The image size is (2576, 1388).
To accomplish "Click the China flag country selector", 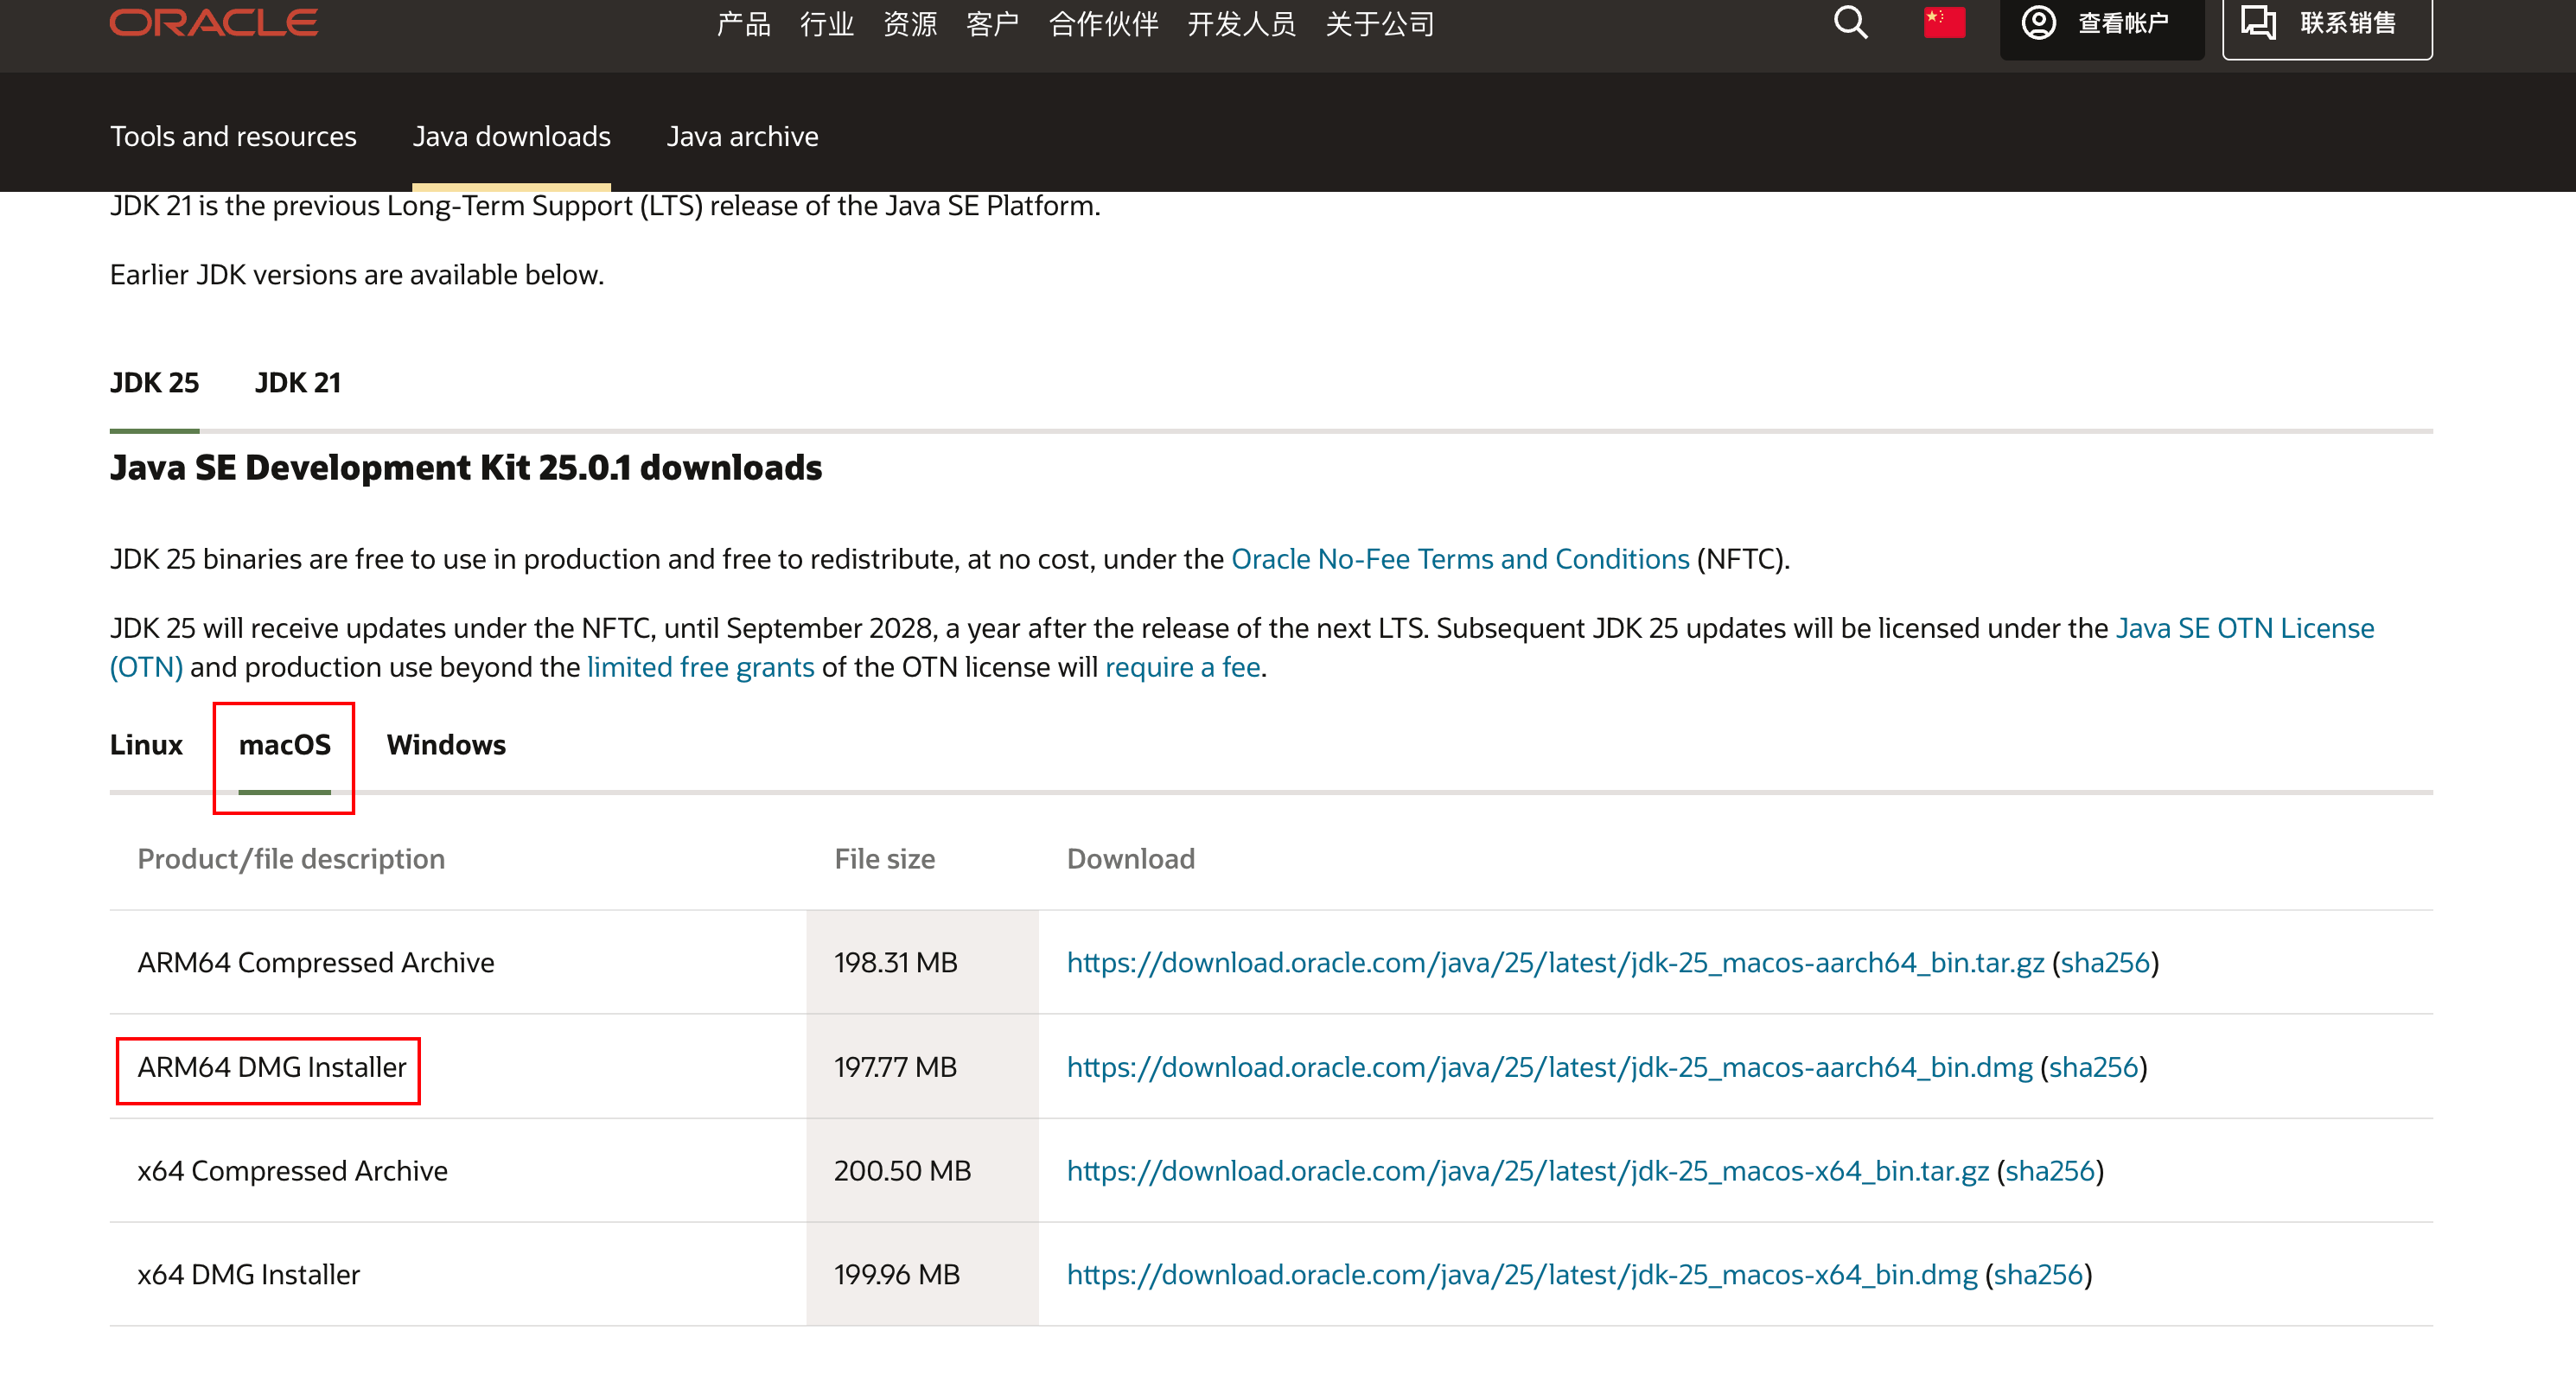I will (x=1944, y=22).
